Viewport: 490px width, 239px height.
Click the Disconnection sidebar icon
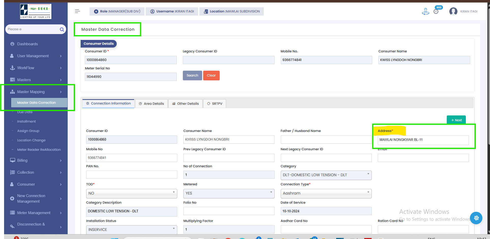coord(12,226)
